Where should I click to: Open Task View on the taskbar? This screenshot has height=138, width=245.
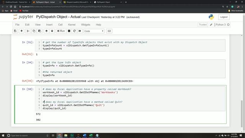[x=53, y=135]
